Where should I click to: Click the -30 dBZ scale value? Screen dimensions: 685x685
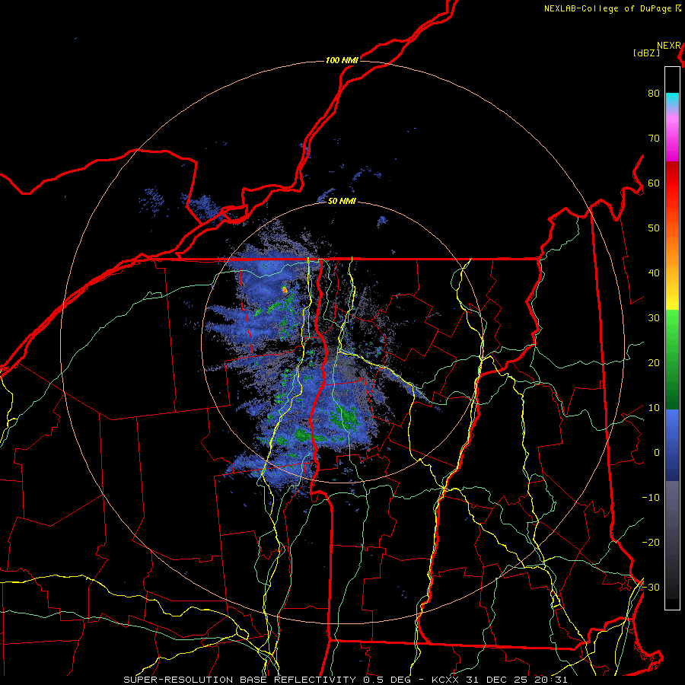pyautogui.click(x=651, y=587)
